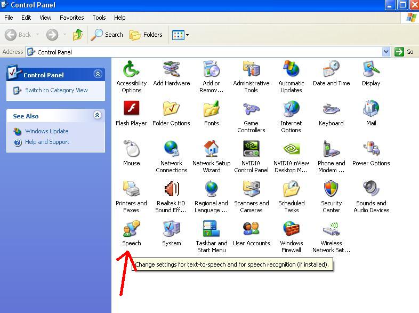Open the Windows Update link
The height and width of the screenshot is (313, 419).
coord(46,131)
